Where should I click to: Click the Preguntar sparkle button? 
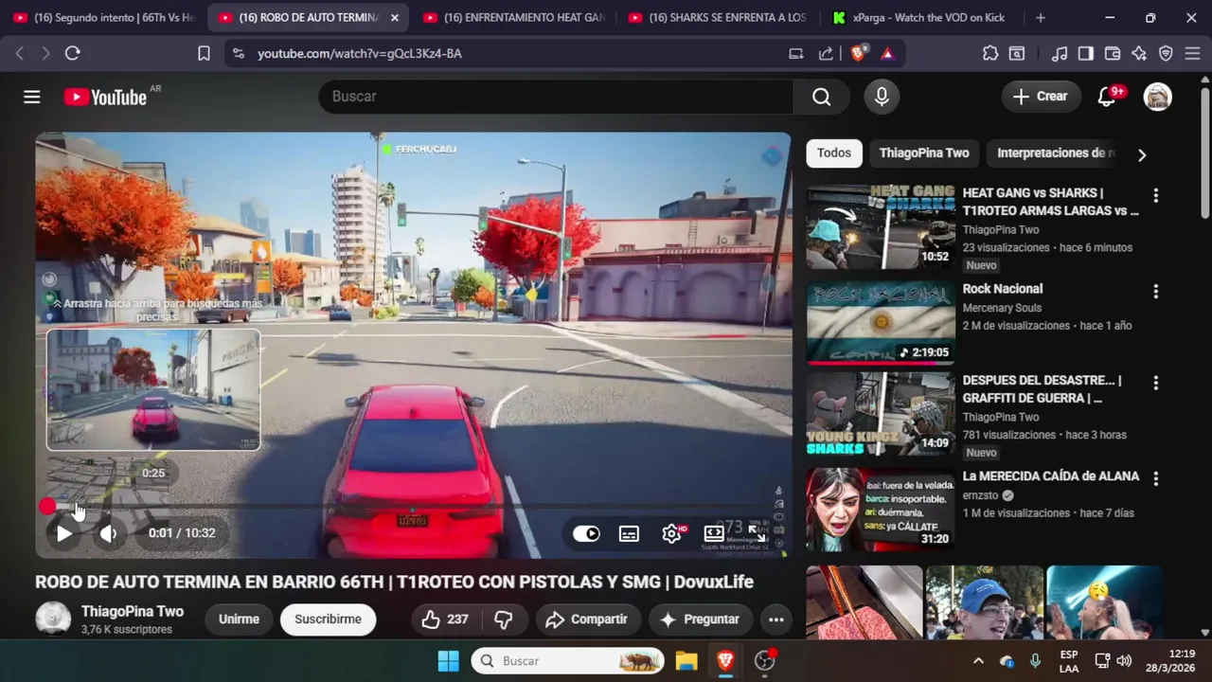(699, 619)
